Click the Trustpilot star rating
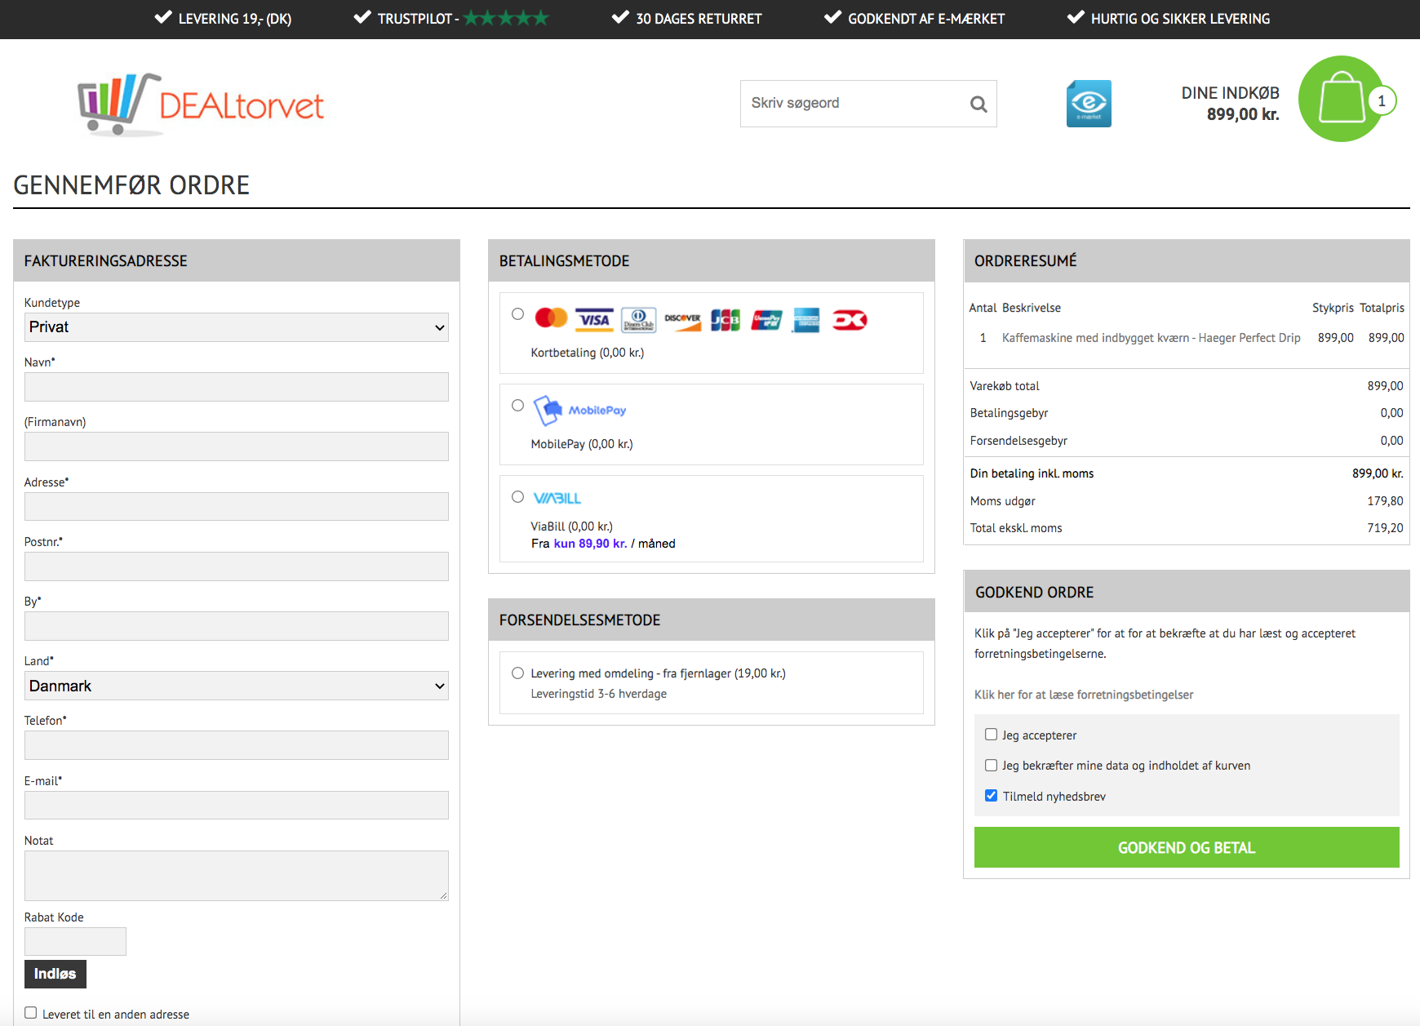The height and width of the screenshot is (1026, 1420). (x=506, y=18)
